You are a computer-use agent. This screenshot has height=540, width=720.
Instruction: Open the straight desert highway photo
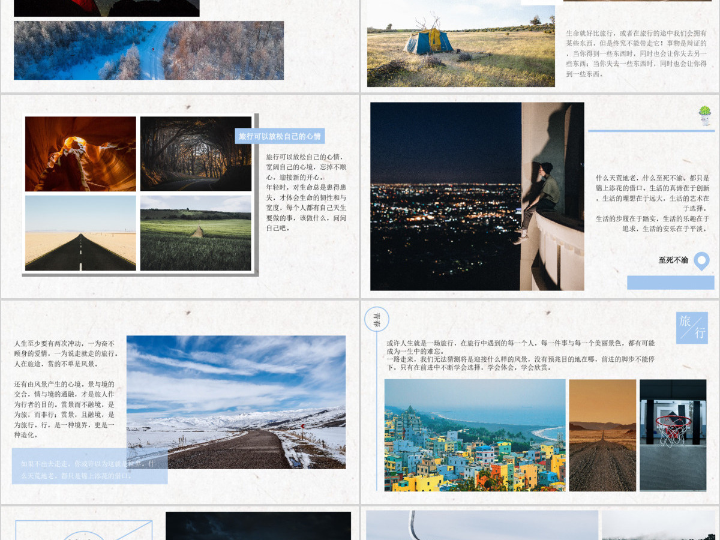pos(80,233)
